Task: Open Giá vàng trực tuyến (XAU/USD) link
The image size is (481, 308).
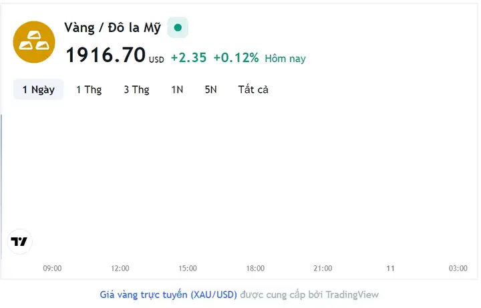Action: tap(168, 295)
